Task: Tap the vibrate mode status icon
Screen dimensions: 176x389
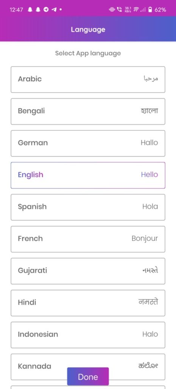Action: 112,10
